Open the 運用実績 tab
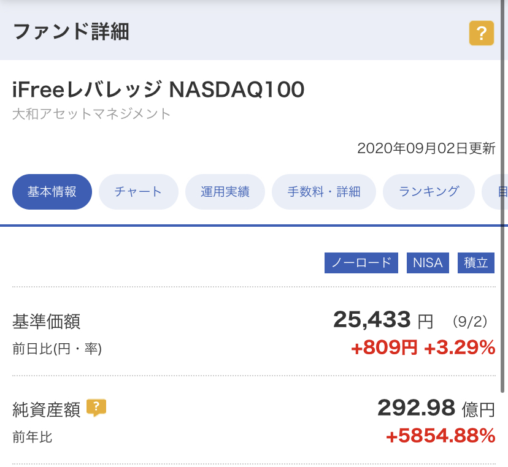This screenshot has width=508, height=467. coord(225,192)
